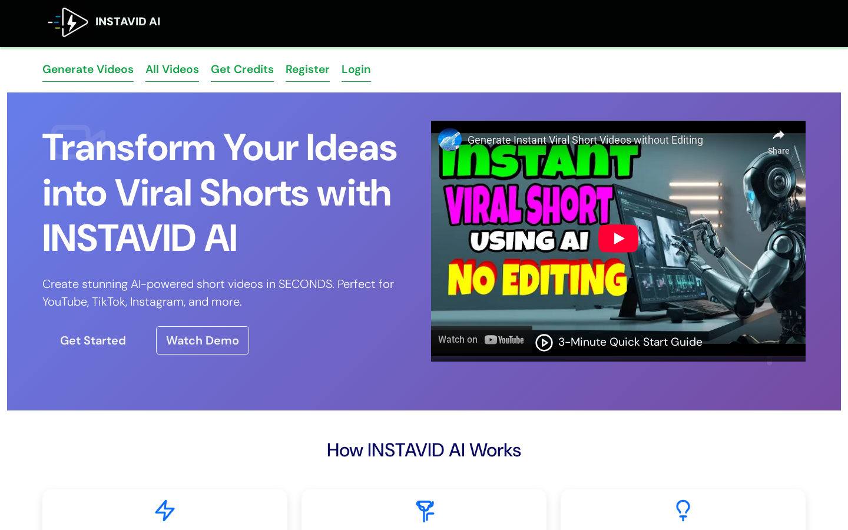
Task: Open the video title Generate Instant Viral Short Videos
Action: 585,140
